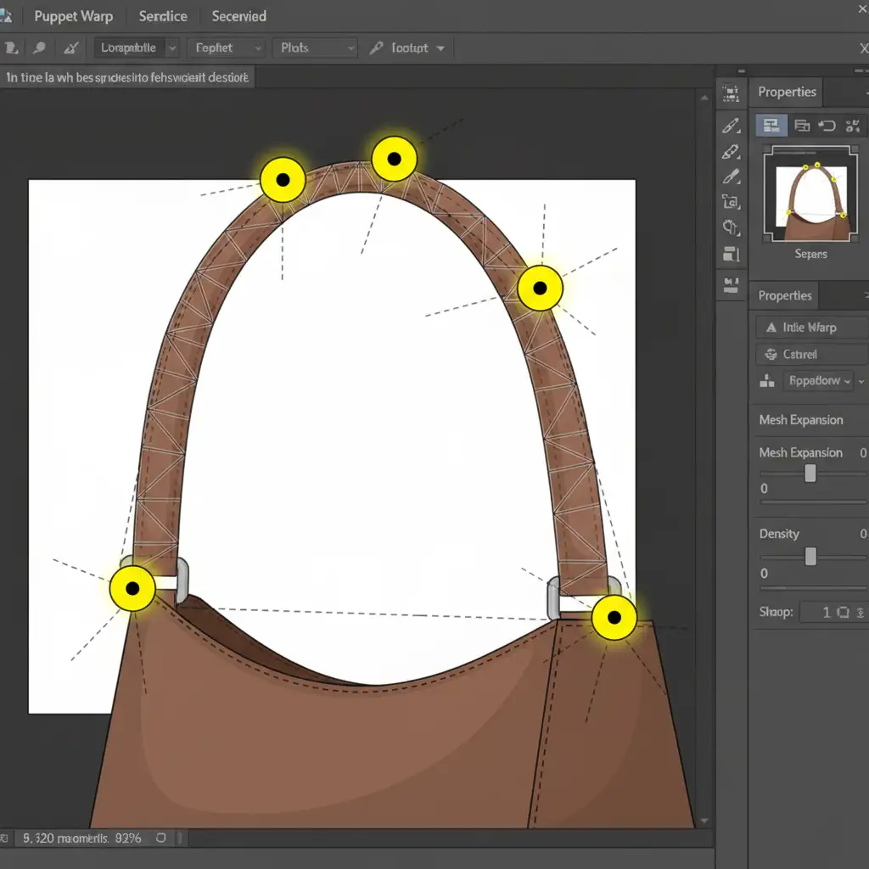This screenshot has height=869, width=869.
Task: Click the blocks icon beside Fippatlorw dropdown
Action: 767,381
